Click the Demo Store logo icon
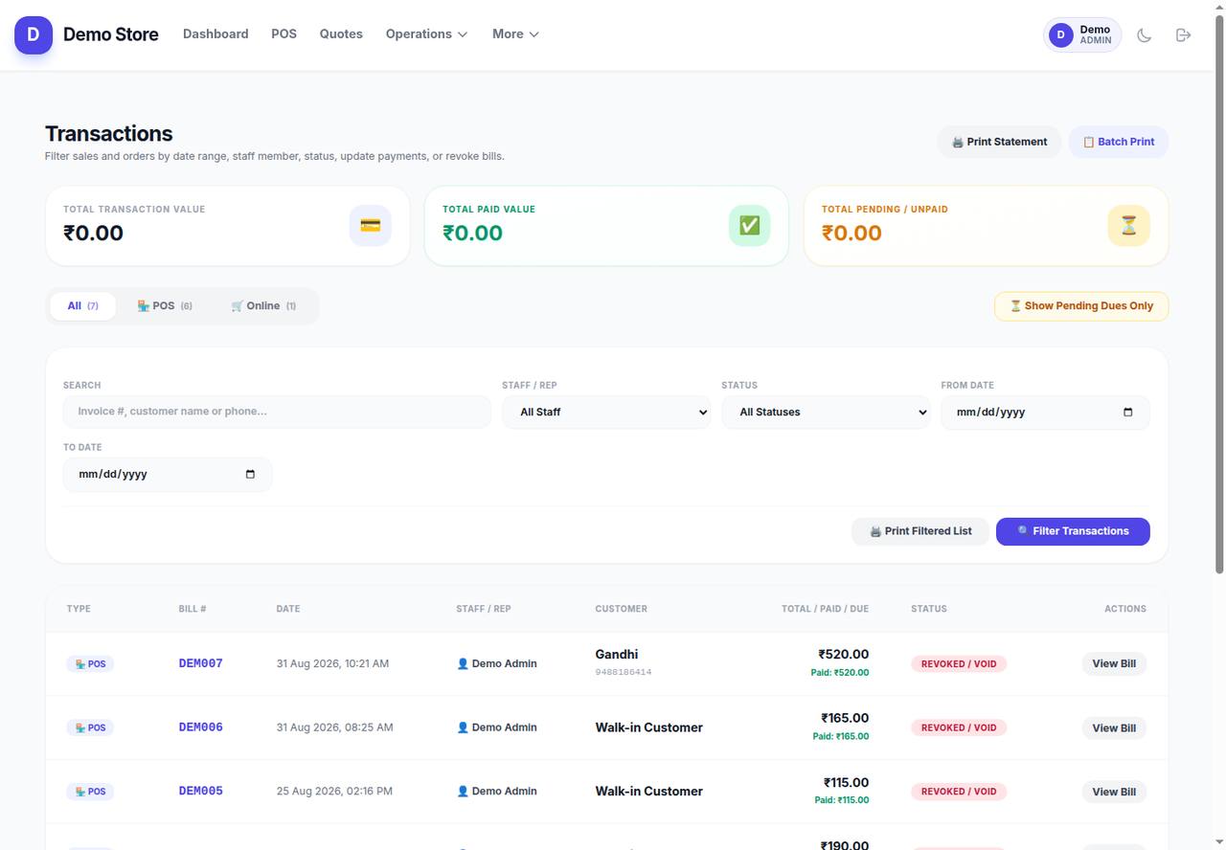 34,34
